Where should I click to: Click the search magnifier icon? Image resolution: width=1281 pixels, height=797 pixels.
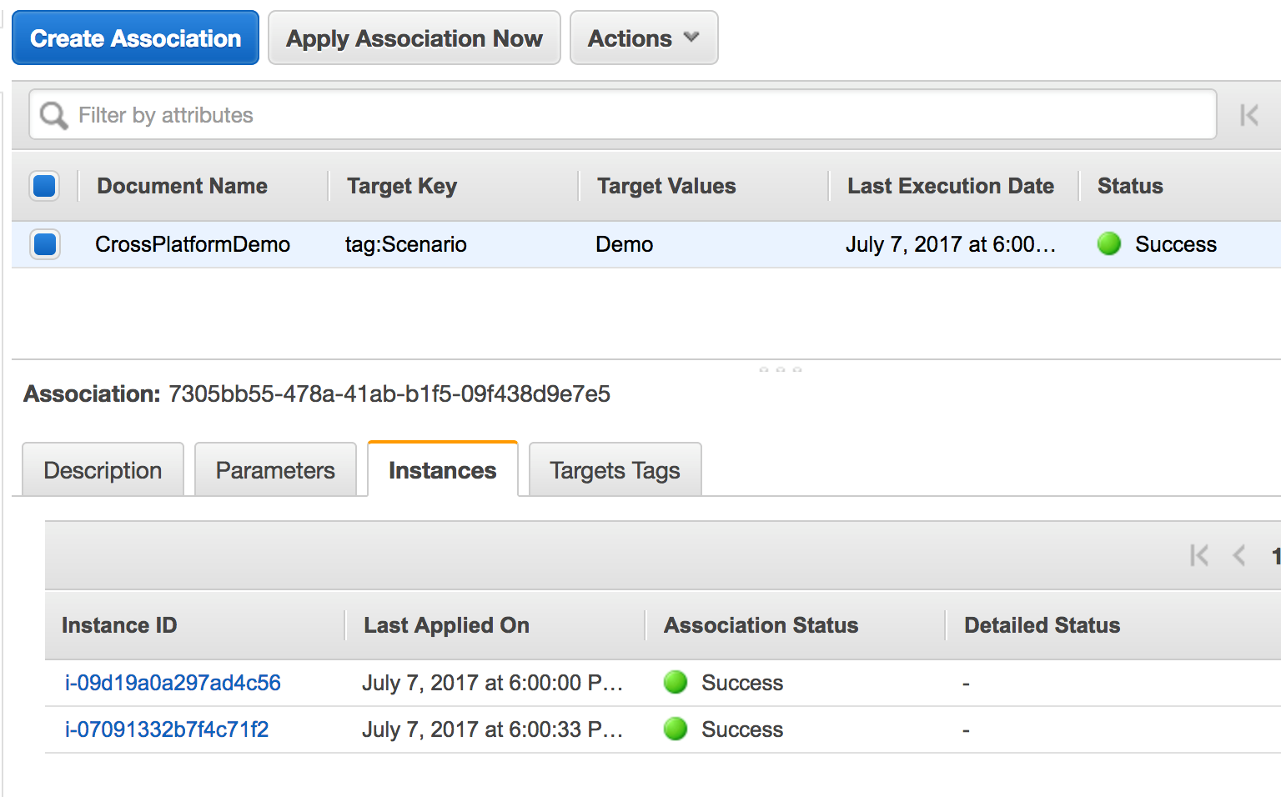pos(54,115)
